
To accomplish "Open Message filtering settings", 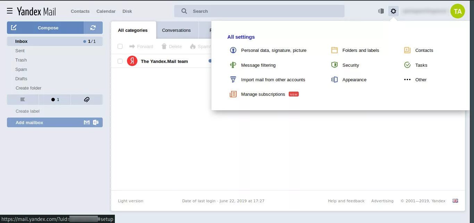I will click(x=258, y=65).
